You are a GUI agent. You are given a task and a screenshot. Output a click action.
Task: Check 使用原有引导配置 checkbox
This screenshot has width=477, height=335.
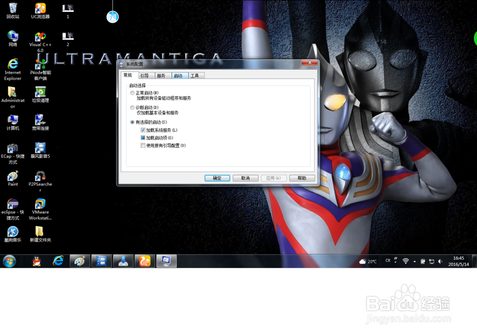(x=143, y=146)
